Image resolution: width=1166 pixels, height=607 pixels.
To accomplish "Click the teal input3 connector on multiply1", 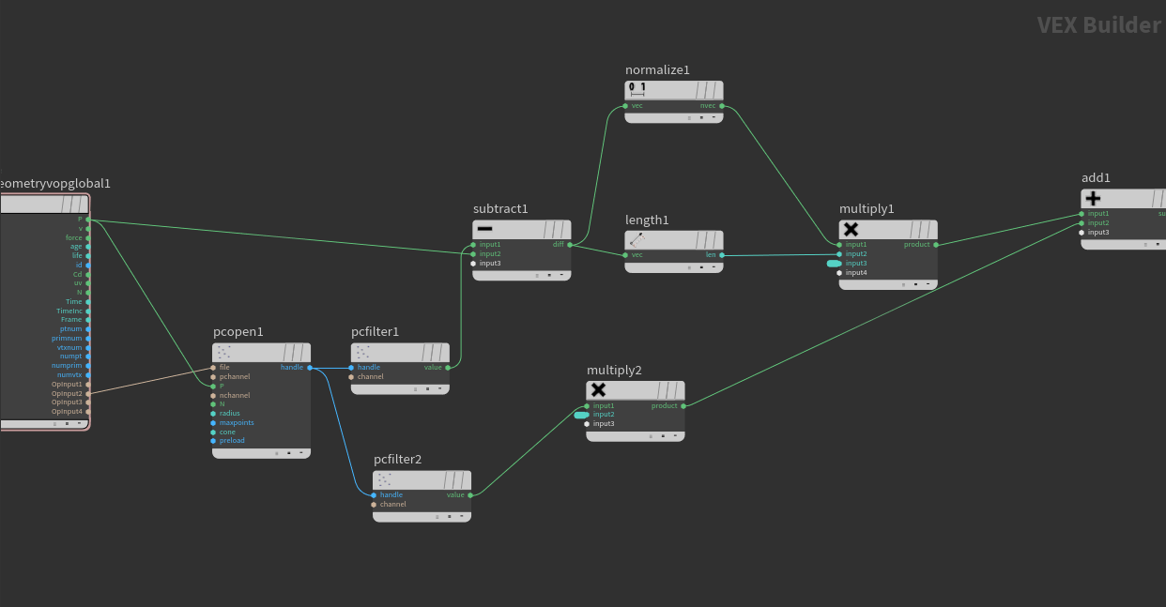I will tap(834, 264).
